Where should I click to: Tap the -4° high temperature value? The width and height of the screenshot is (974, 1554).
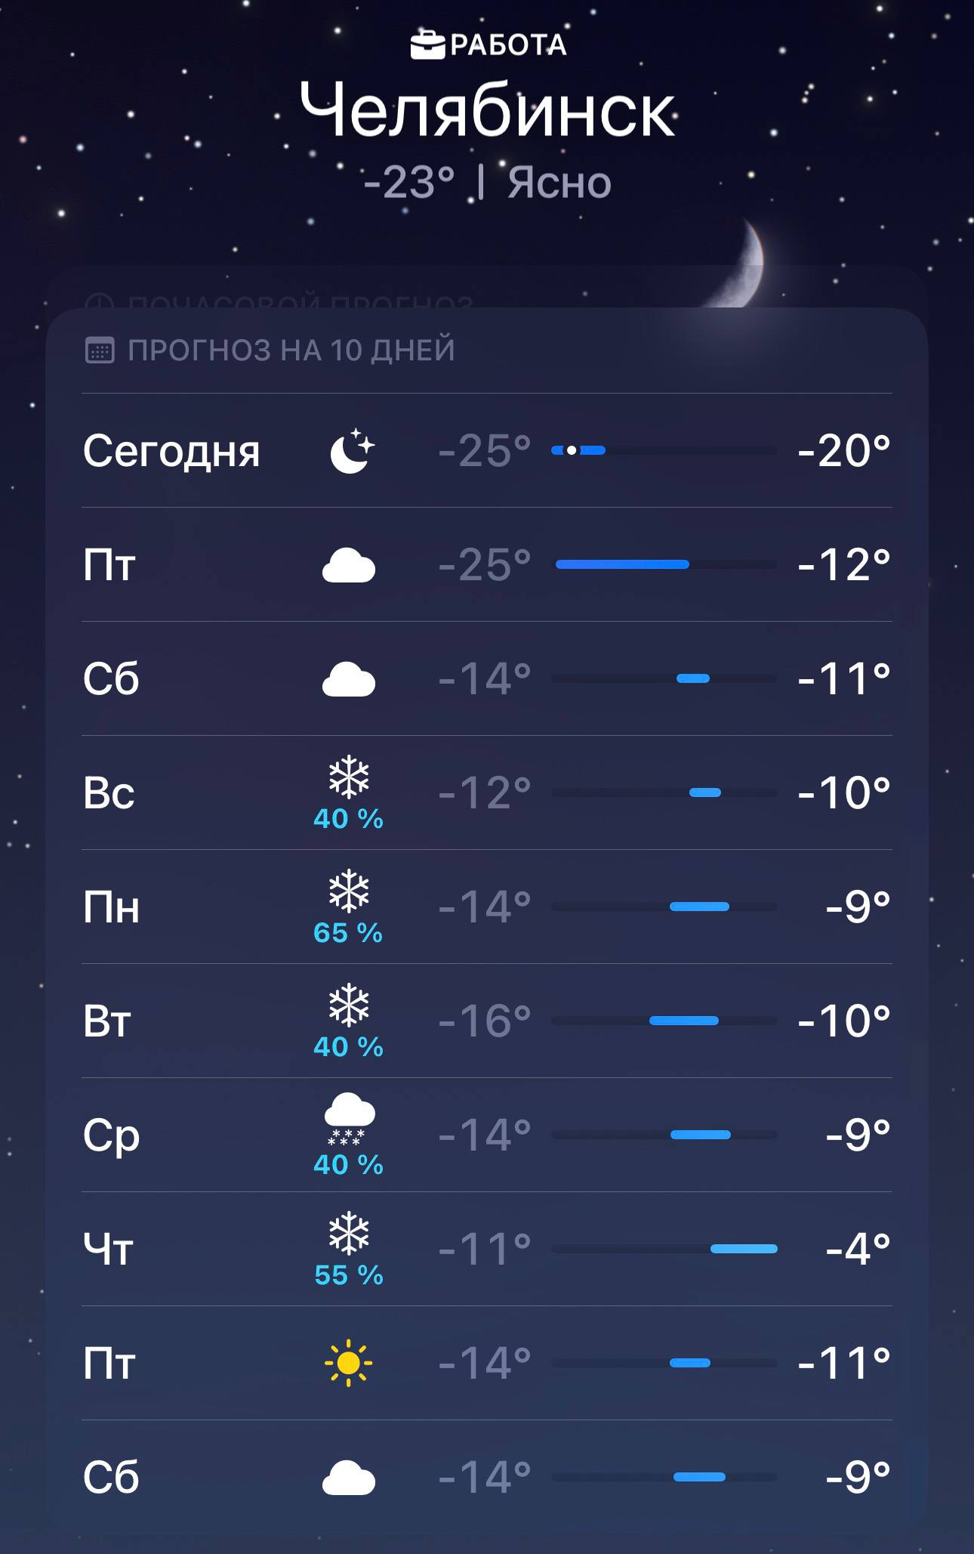(x=858, y=1249)
